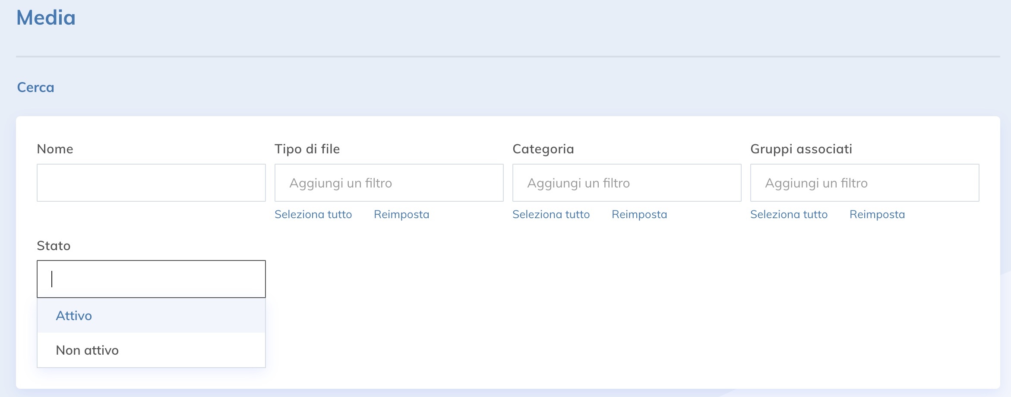Click the Cerca section label

pyautogui.click(x=35, y=87)
